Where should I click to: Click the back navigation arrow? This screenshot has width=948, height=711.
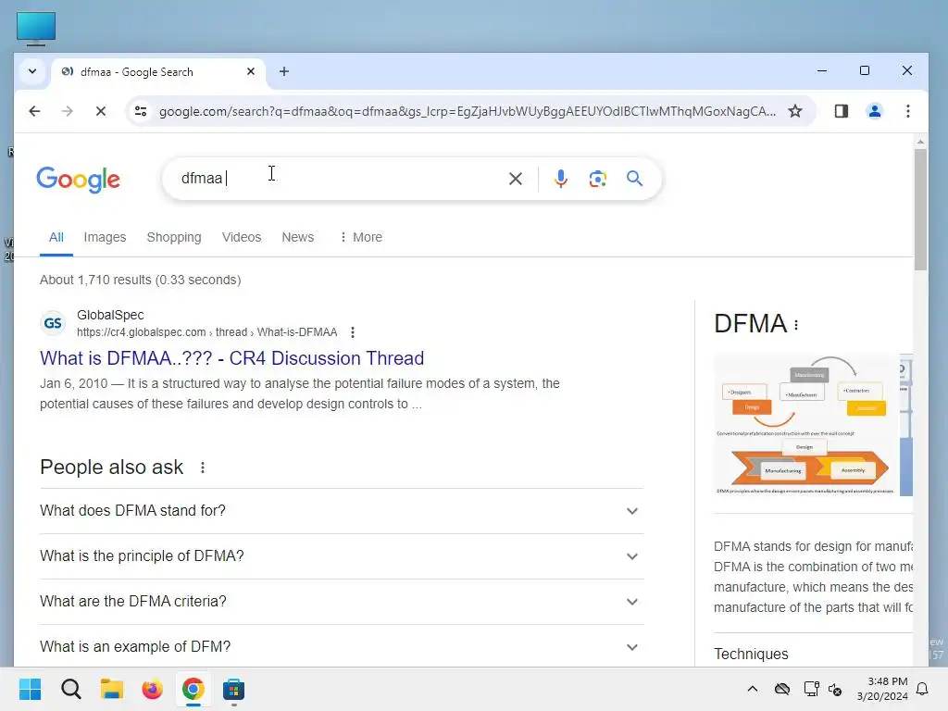point(34,111)
